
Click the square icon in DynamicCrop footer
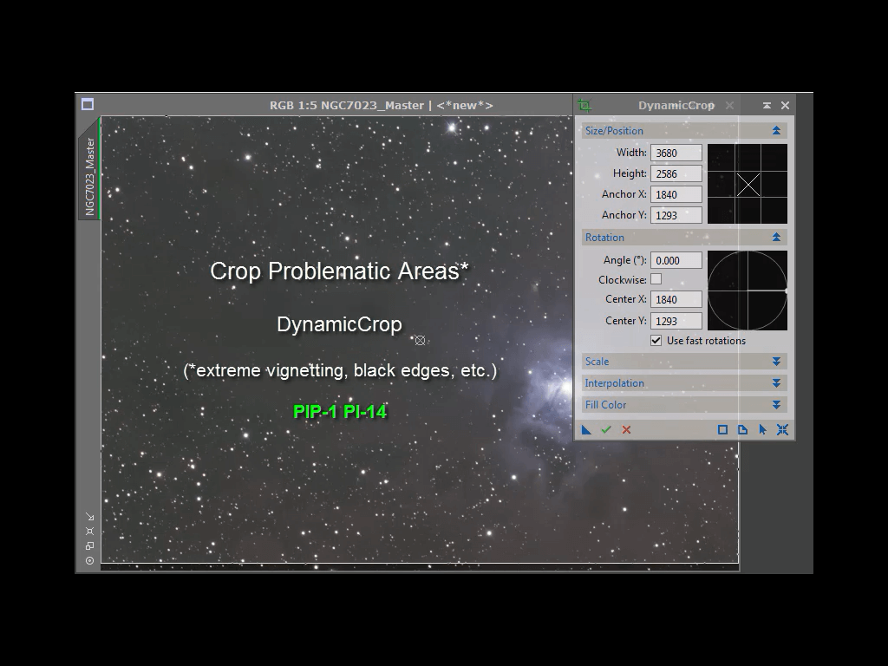coord(722,429)
